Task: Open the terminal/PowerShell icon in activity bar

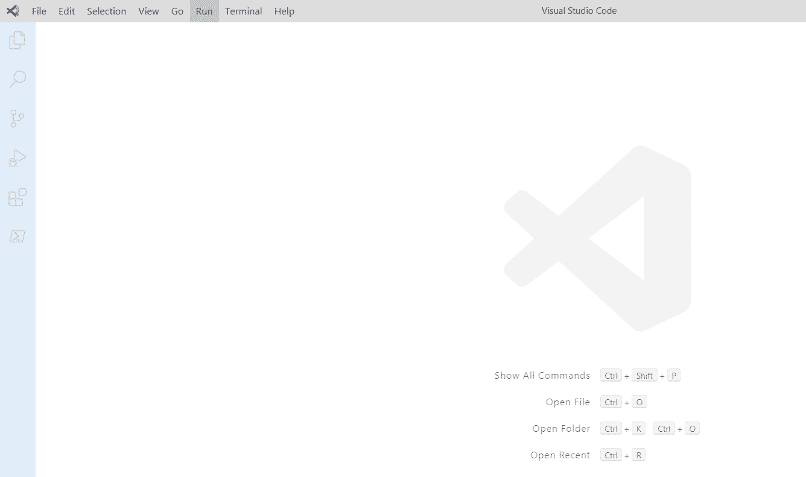Action: click(17, 236)
